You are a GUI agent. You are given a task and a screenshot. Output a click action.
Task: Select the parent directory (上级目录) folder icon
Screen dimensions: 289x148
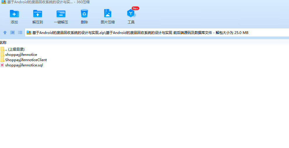(2, 49)
